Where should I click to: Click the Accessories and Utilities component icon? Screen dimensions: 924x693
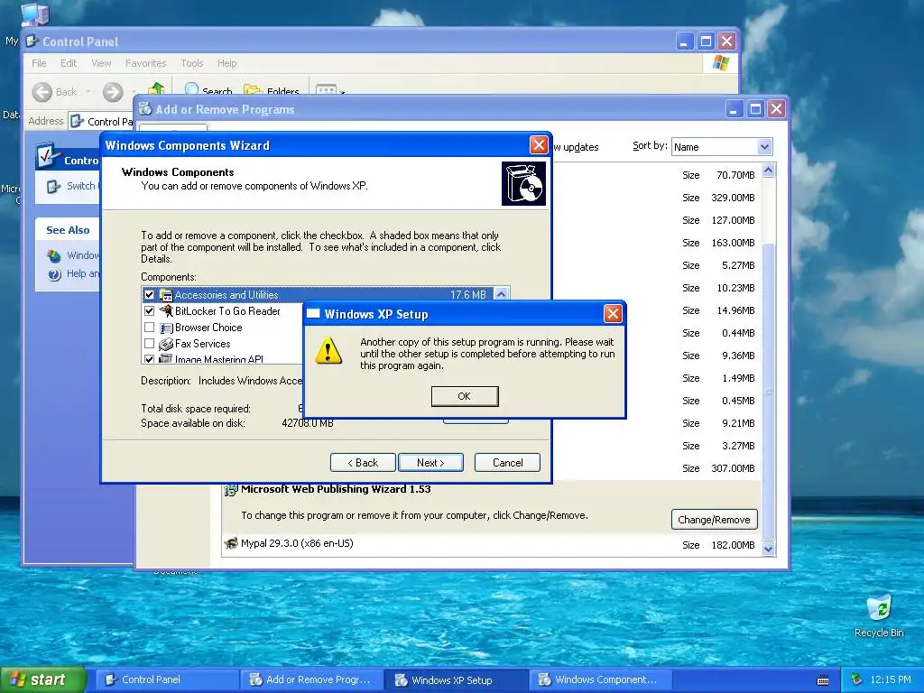pos(166,295)
